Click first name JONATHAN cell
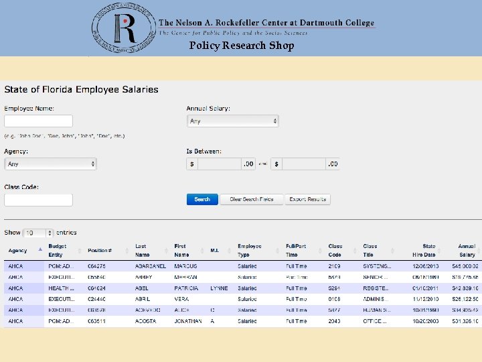 point(188,321)
